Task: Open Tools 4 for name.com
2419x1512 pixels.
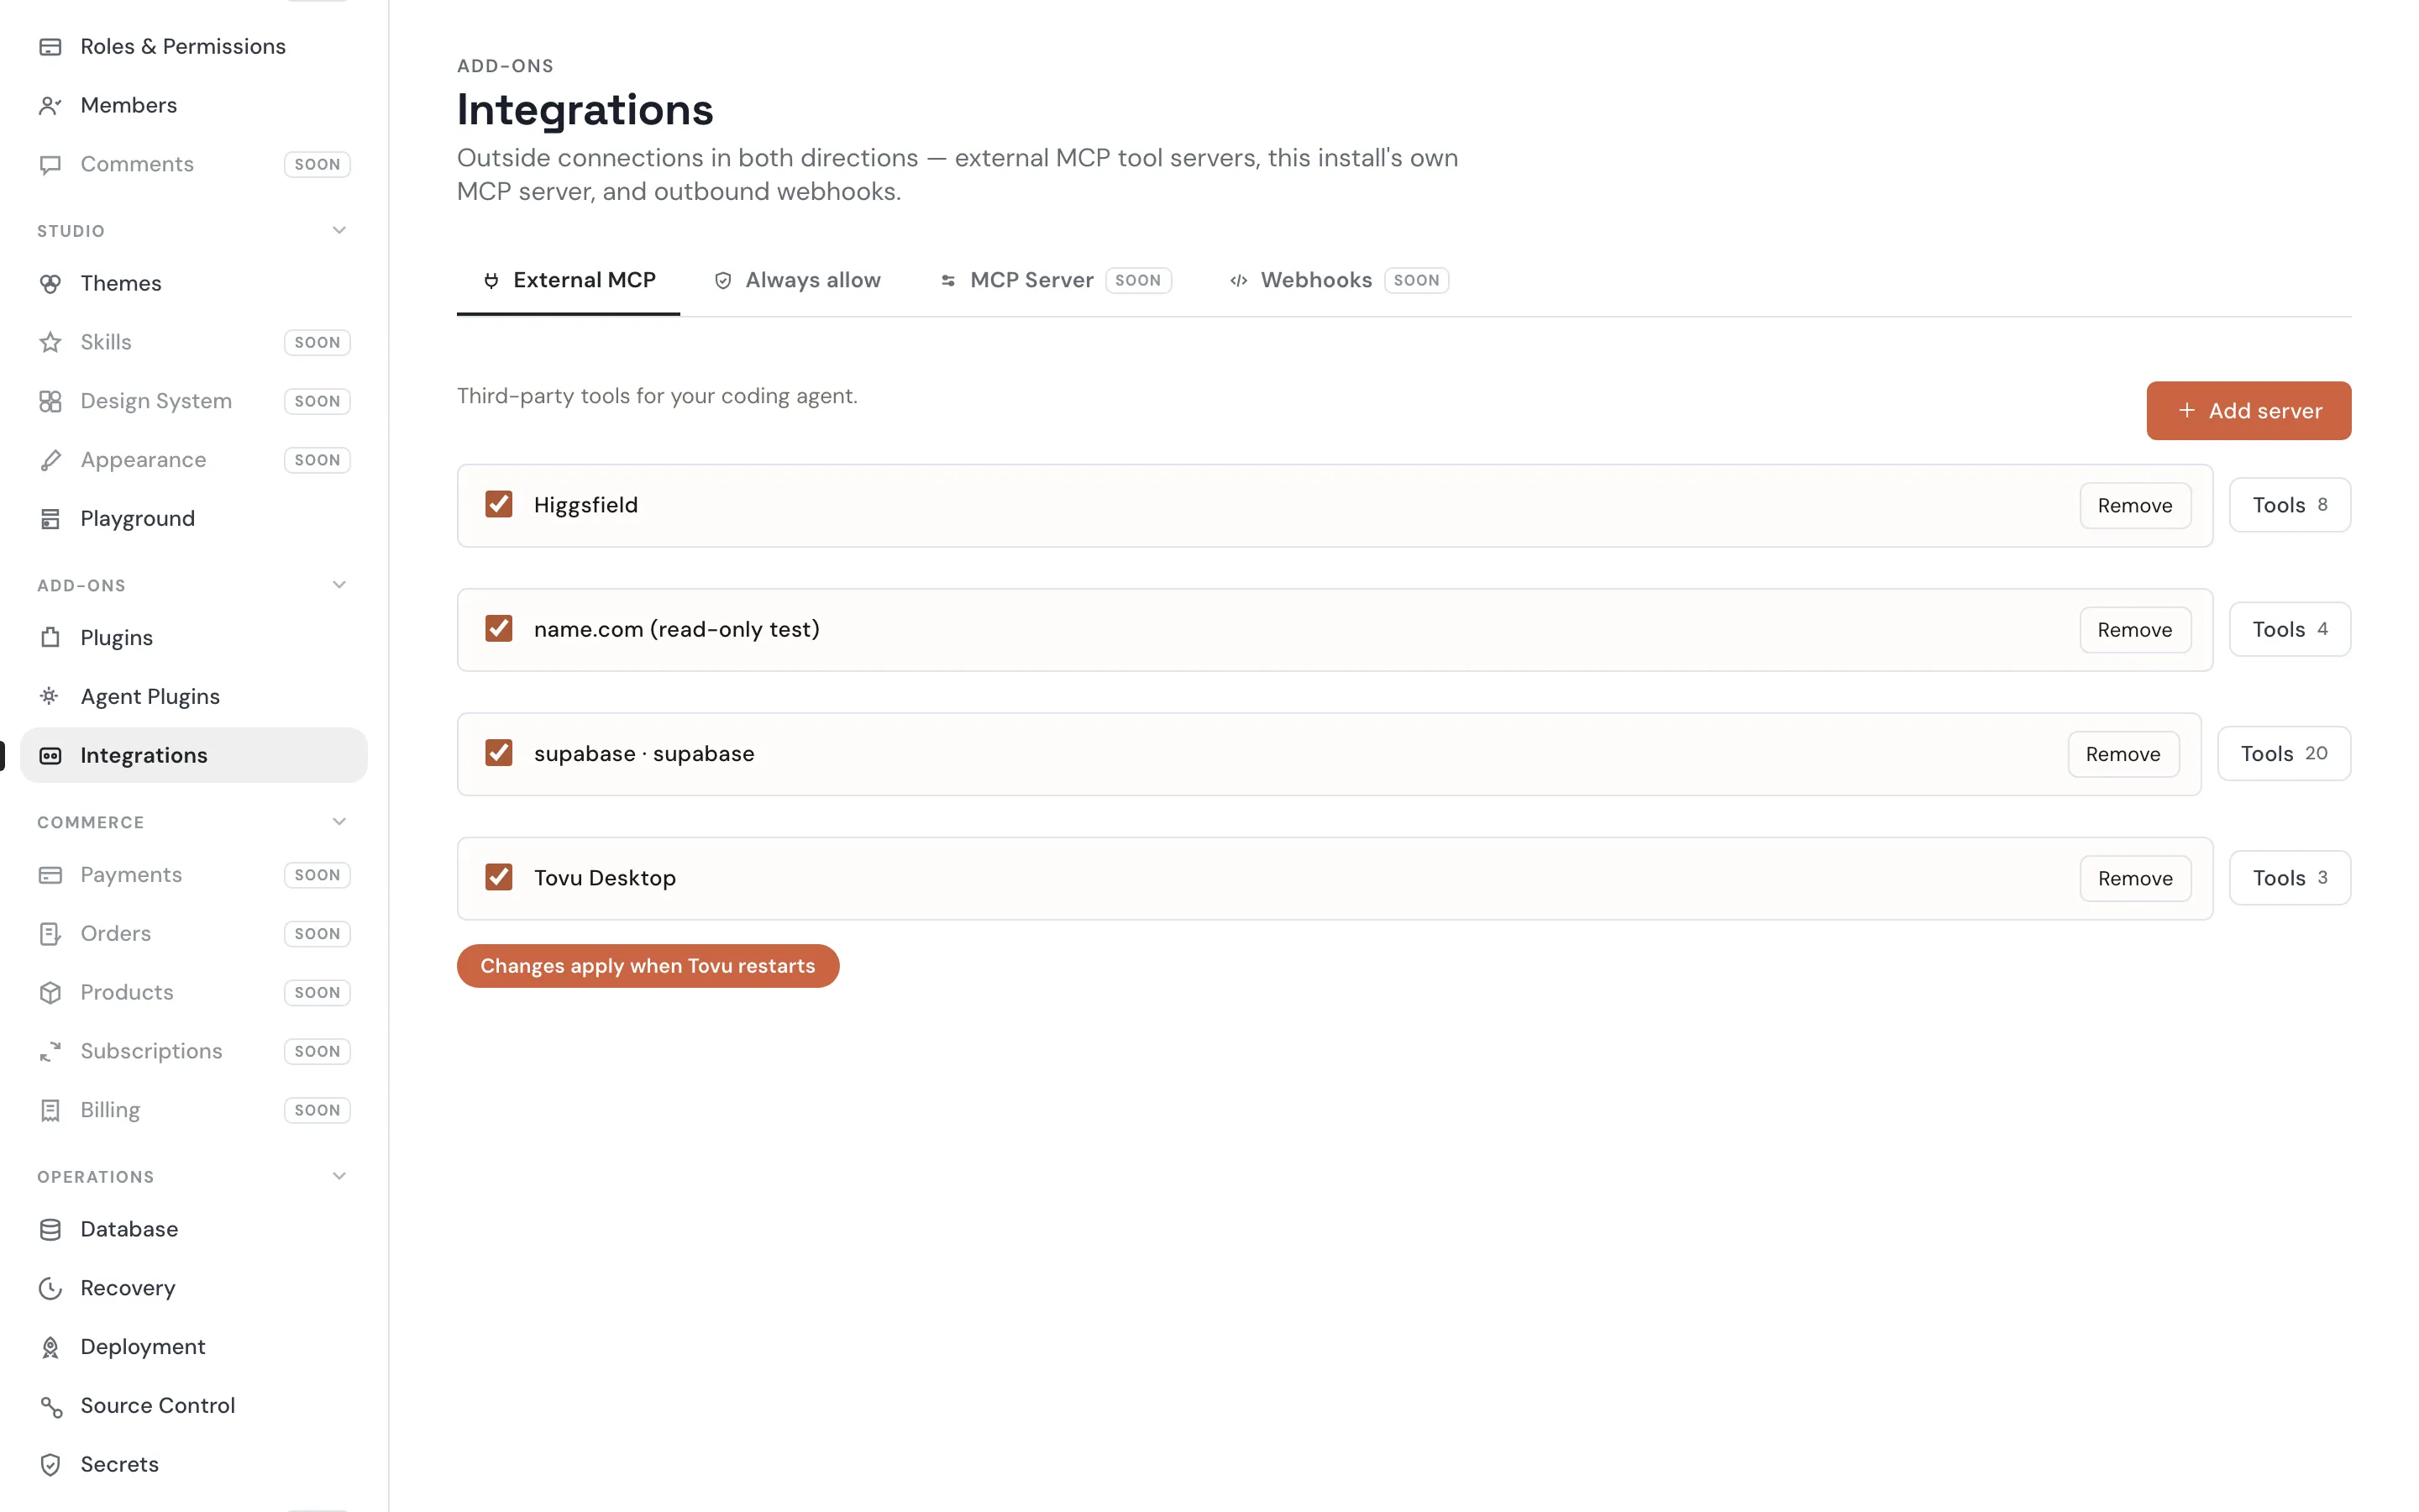Action: point(2289,630)
